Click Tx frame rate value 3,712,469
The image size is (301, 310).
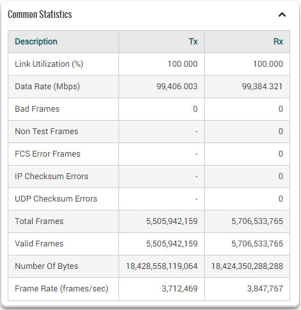179,289
